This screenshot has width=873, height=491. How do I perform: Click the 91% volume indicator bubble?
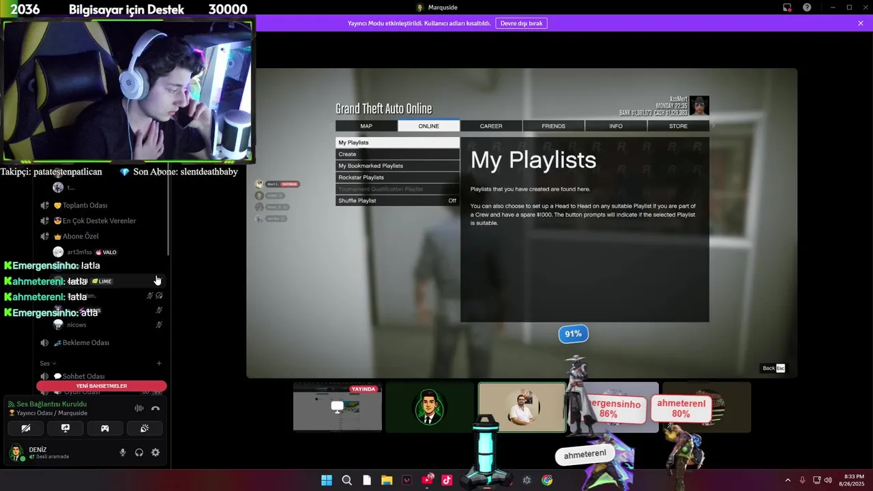pos(573,334)
